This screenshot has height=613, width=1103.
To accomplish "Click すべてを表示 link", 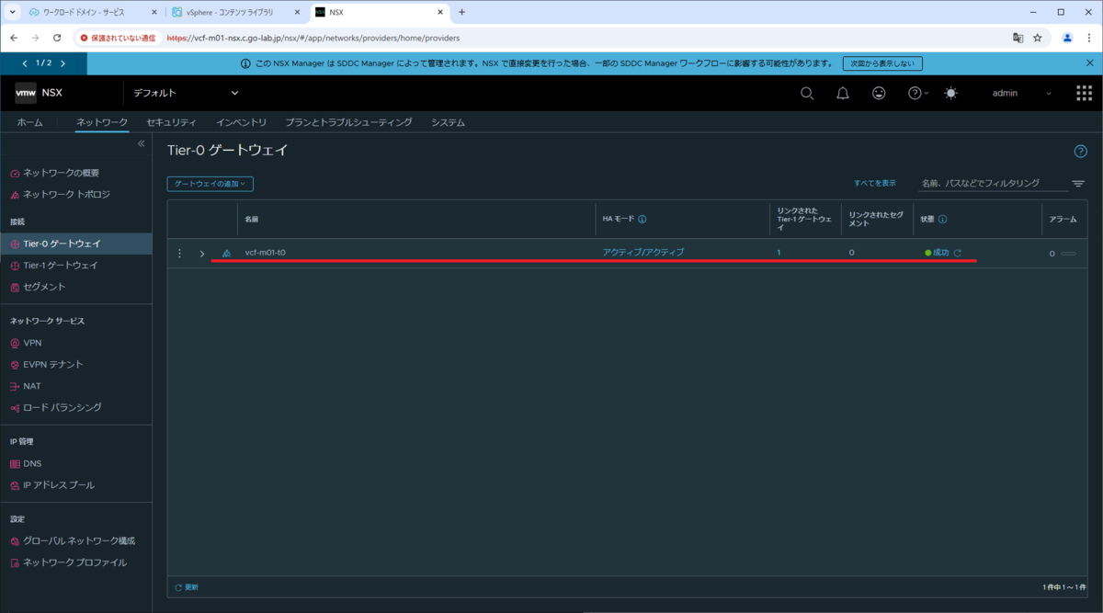I will click(874, 183).
